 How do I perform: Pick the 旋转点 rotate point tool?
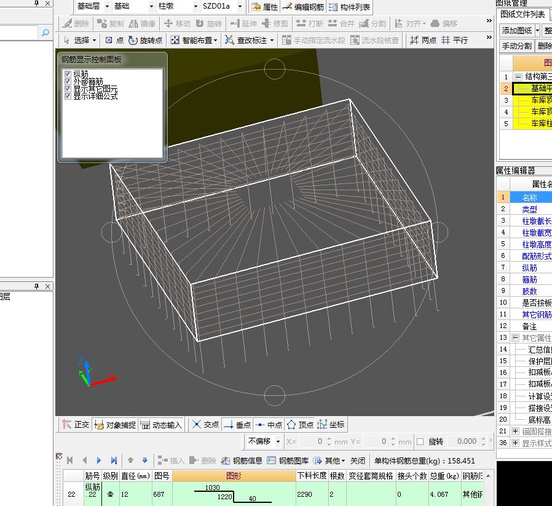click(x=145, y=40)
